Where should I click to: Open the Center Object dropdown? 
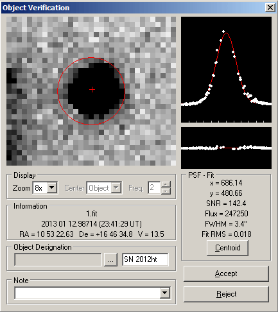(x=116, y=188)
